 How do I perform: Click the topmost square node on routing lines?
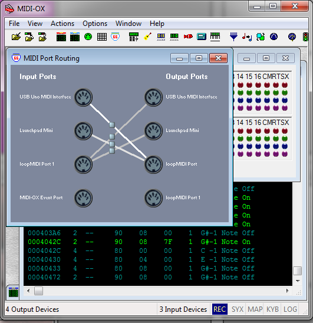[x=112, y=125]
